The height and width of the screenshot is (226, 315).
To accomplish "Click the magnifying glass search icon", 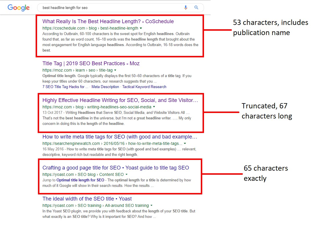I will click(196, 8).
